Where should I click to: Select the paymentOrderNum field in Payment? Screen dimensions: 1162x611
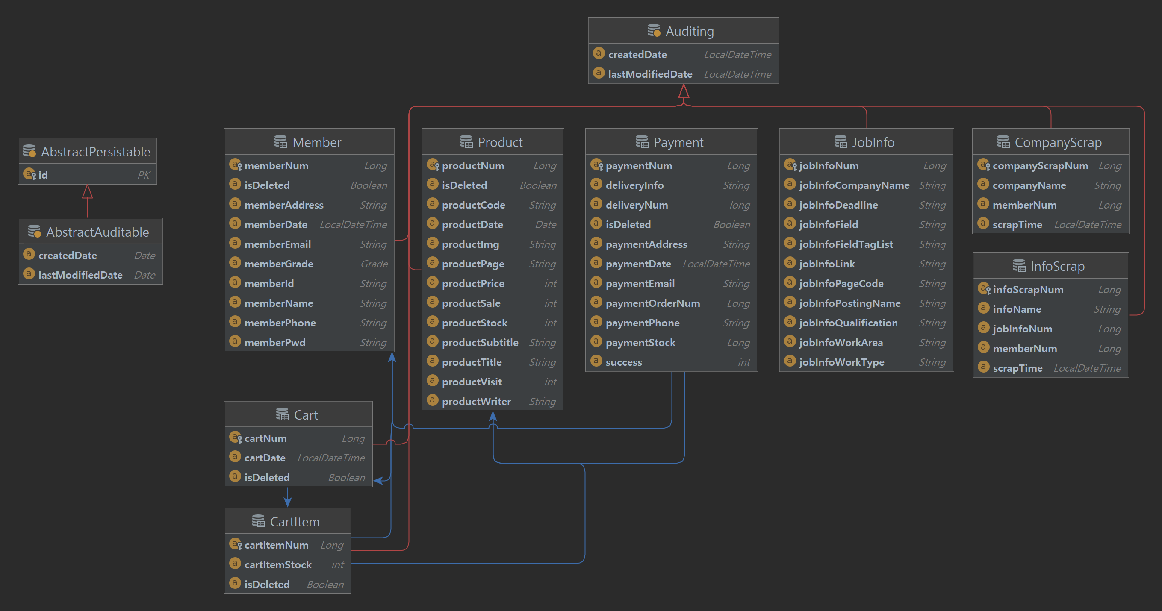(x=652, y=303)
